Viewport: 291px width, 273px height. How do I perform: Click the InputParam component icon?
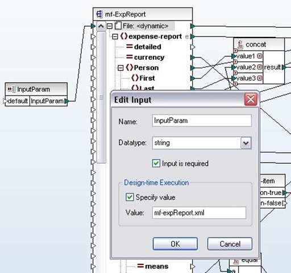click(11, 89)
